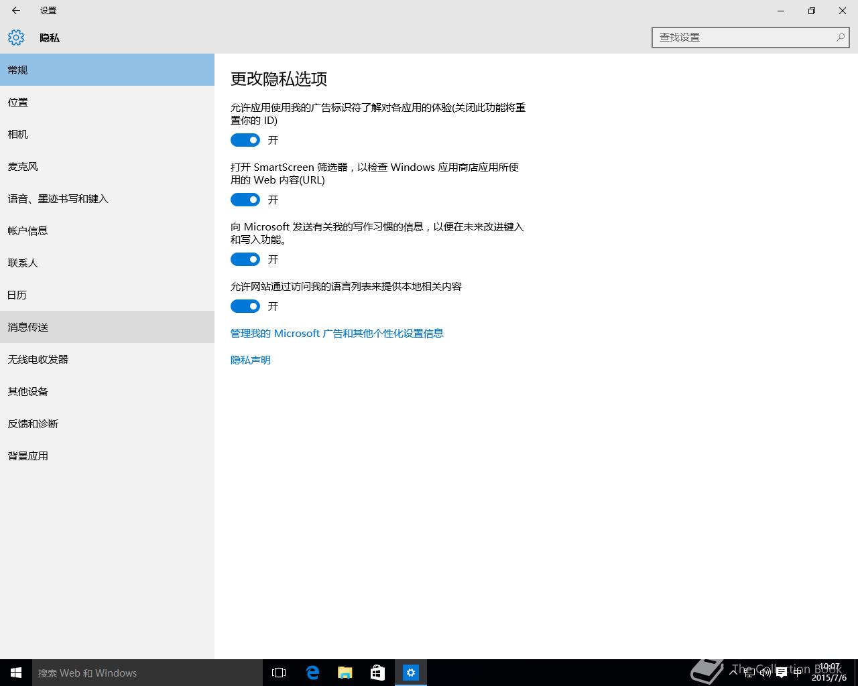Click the 搜索 Web 和 Windows search box
The width and height of the screenshot is (858, 686).
point(147,673)
